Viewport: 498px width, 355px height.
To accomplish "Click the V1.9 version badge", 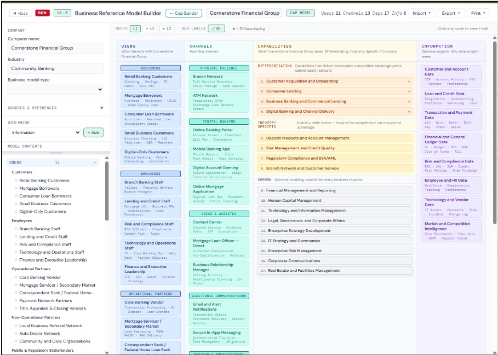I will (x=62, y=13).
